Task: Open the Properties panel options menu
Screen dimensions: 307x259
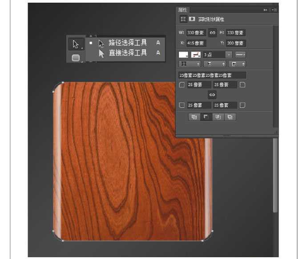Action: 275,9
